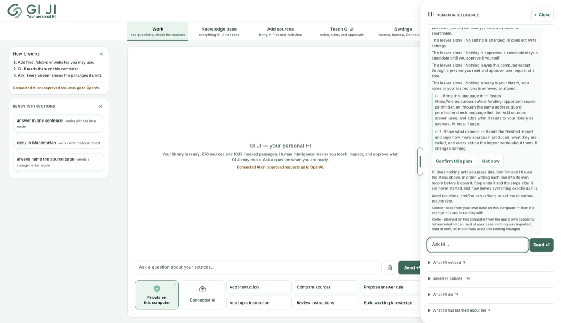Confirm this plan in the HI panel

454,161
